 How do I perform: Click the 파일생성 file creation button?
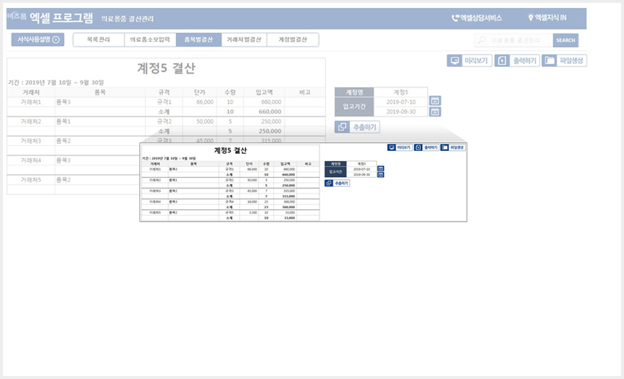564,60
